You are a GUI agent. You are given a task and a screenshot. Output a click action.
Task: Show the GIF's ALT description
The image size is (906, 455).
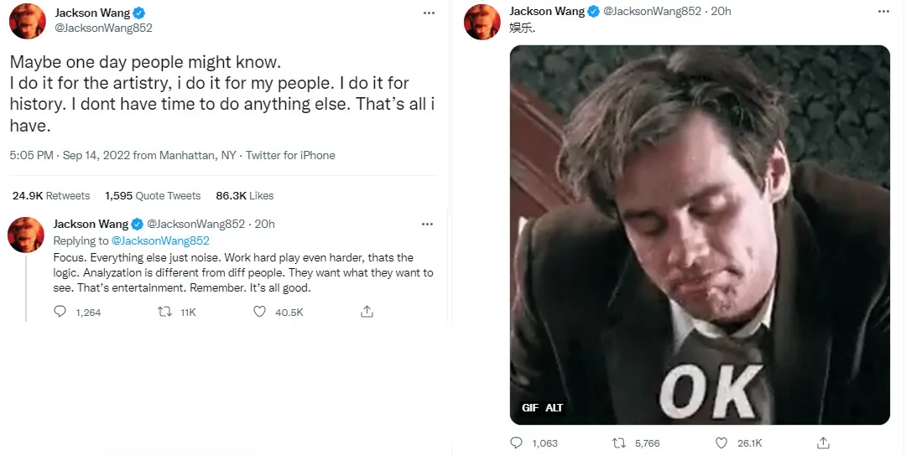(x=555, y=408)
